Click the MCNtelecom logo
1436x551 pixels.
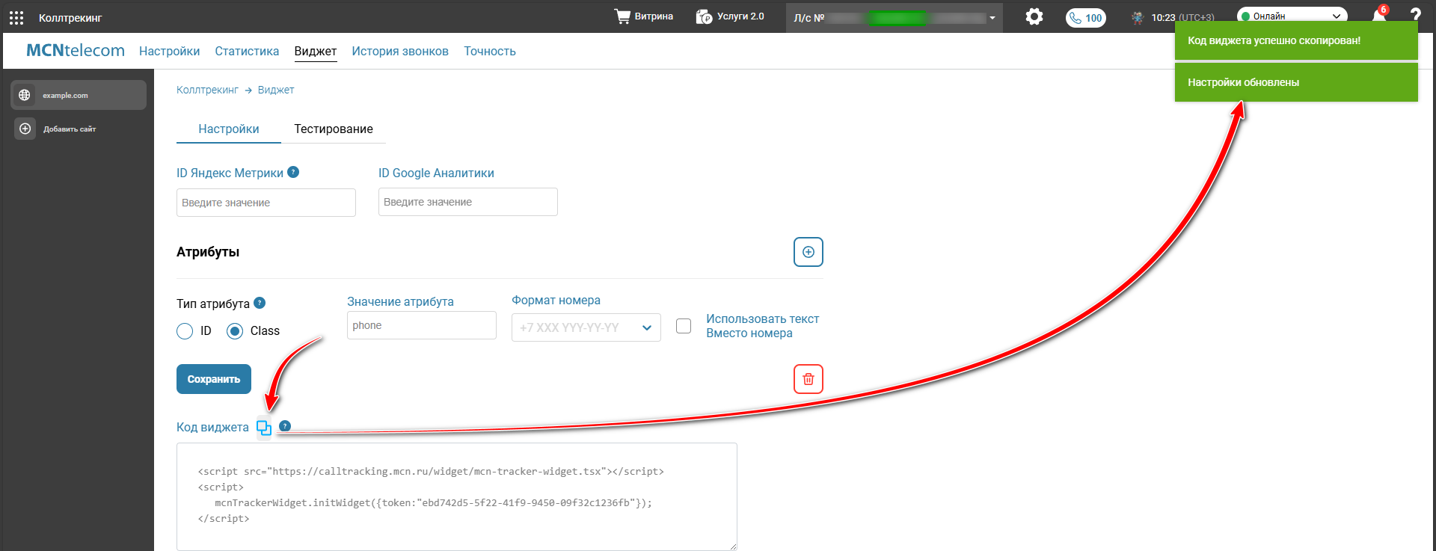[x=76, y=50]
